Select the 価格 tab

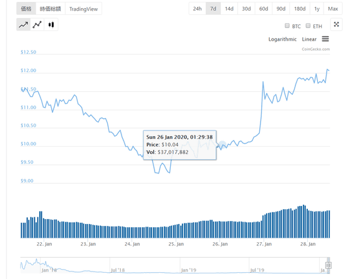[x=26, y=9]
